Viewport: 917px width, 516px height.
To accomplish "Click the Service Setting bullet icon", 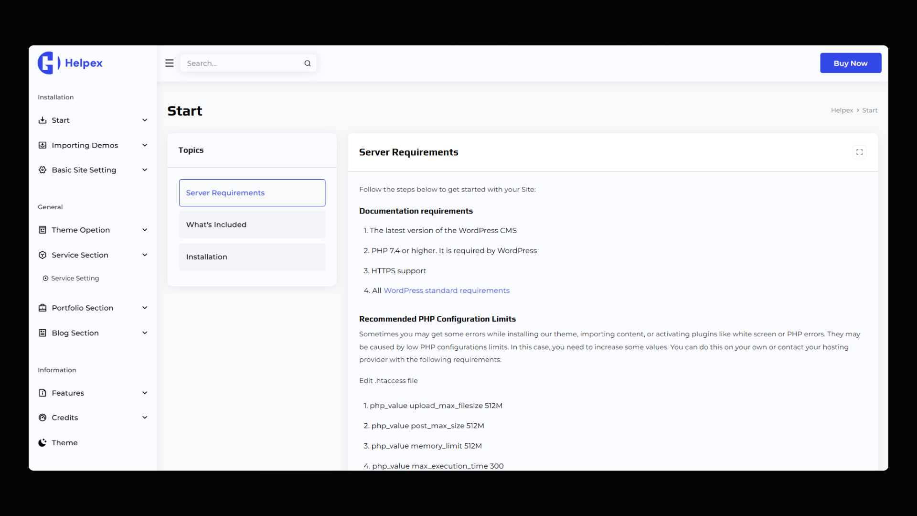I will pos(45,278).
